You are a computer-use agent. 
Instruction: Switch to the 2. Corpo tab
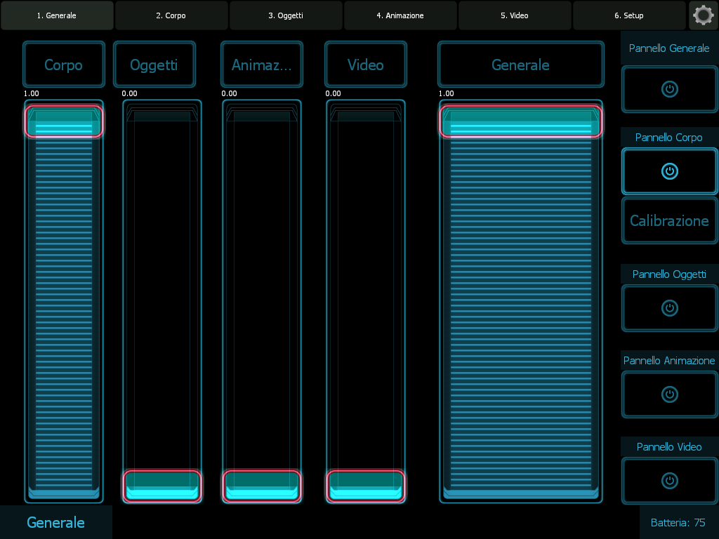click(x=171, y=15)
